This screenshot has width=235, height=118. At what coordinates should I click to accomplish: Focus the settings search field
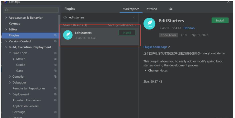tap(31, 10)
